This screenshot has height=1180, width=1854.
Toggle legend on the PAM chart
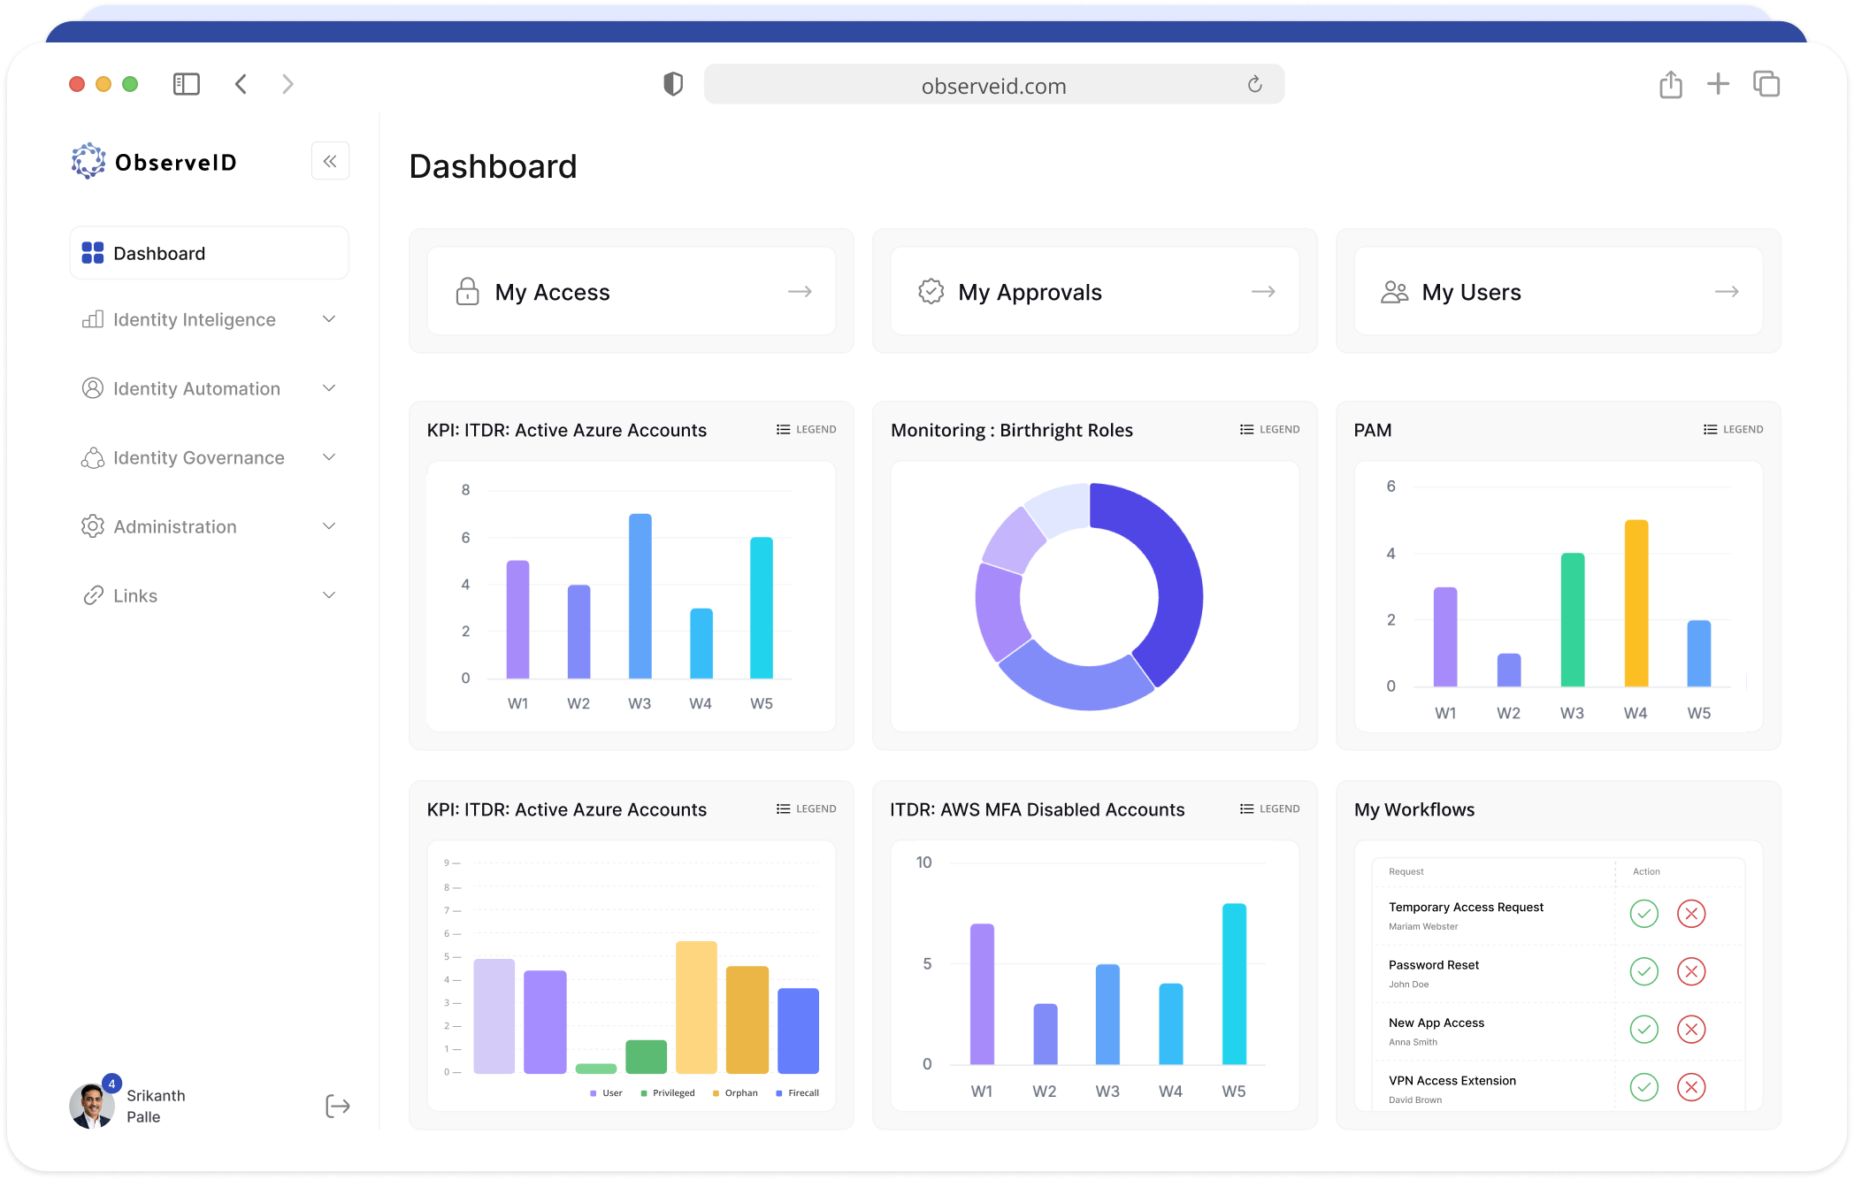pos(1733,429)
